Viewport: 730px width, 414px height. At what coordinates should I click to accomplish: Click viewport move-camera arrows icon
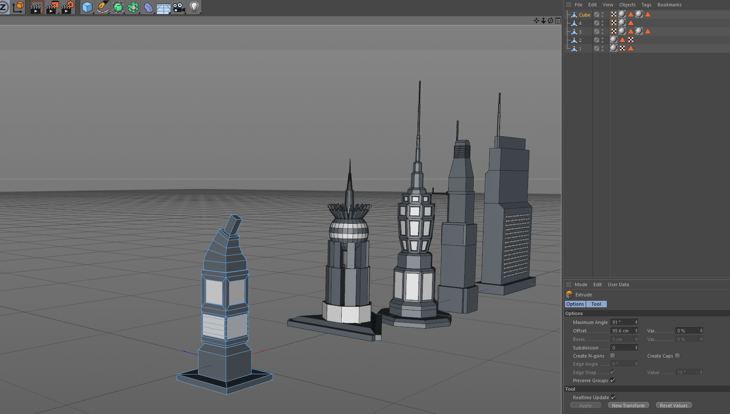click(536, 20)
